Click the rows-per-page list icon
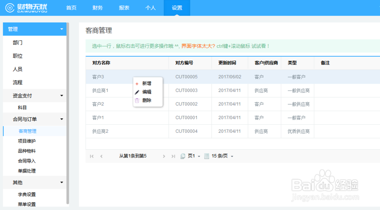 coord(206,156)
